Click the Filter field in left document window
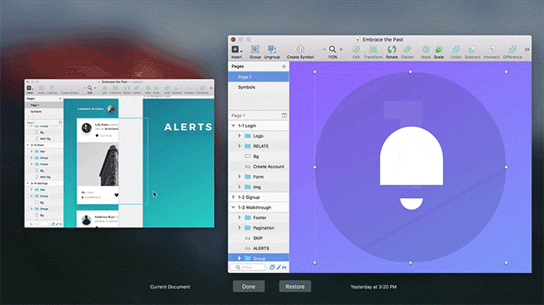This screenshot has height=305, width=544. pyautogui.click(x=39, y=224)
